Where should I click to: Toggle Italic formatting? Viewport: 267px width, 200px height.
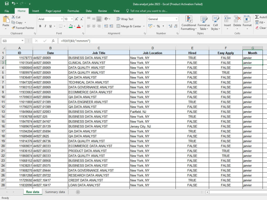(x=45, y=26)
